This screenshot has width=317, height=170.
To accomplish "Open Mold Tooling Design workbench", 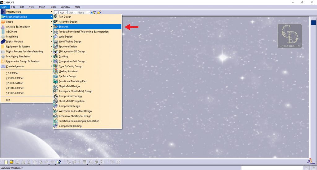I will tap(87, 42).
